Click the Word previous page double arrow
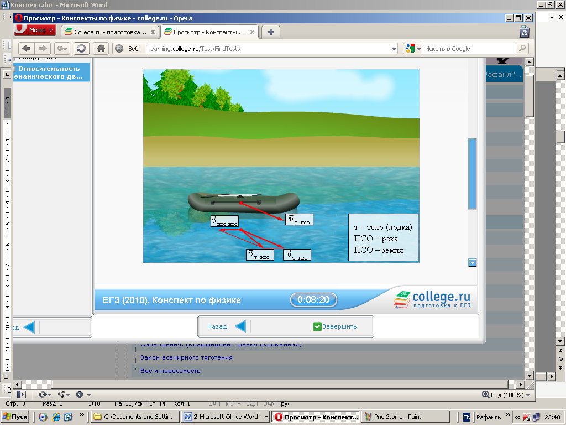This screenshot has height=425, width=566. (x=560, y=350)
